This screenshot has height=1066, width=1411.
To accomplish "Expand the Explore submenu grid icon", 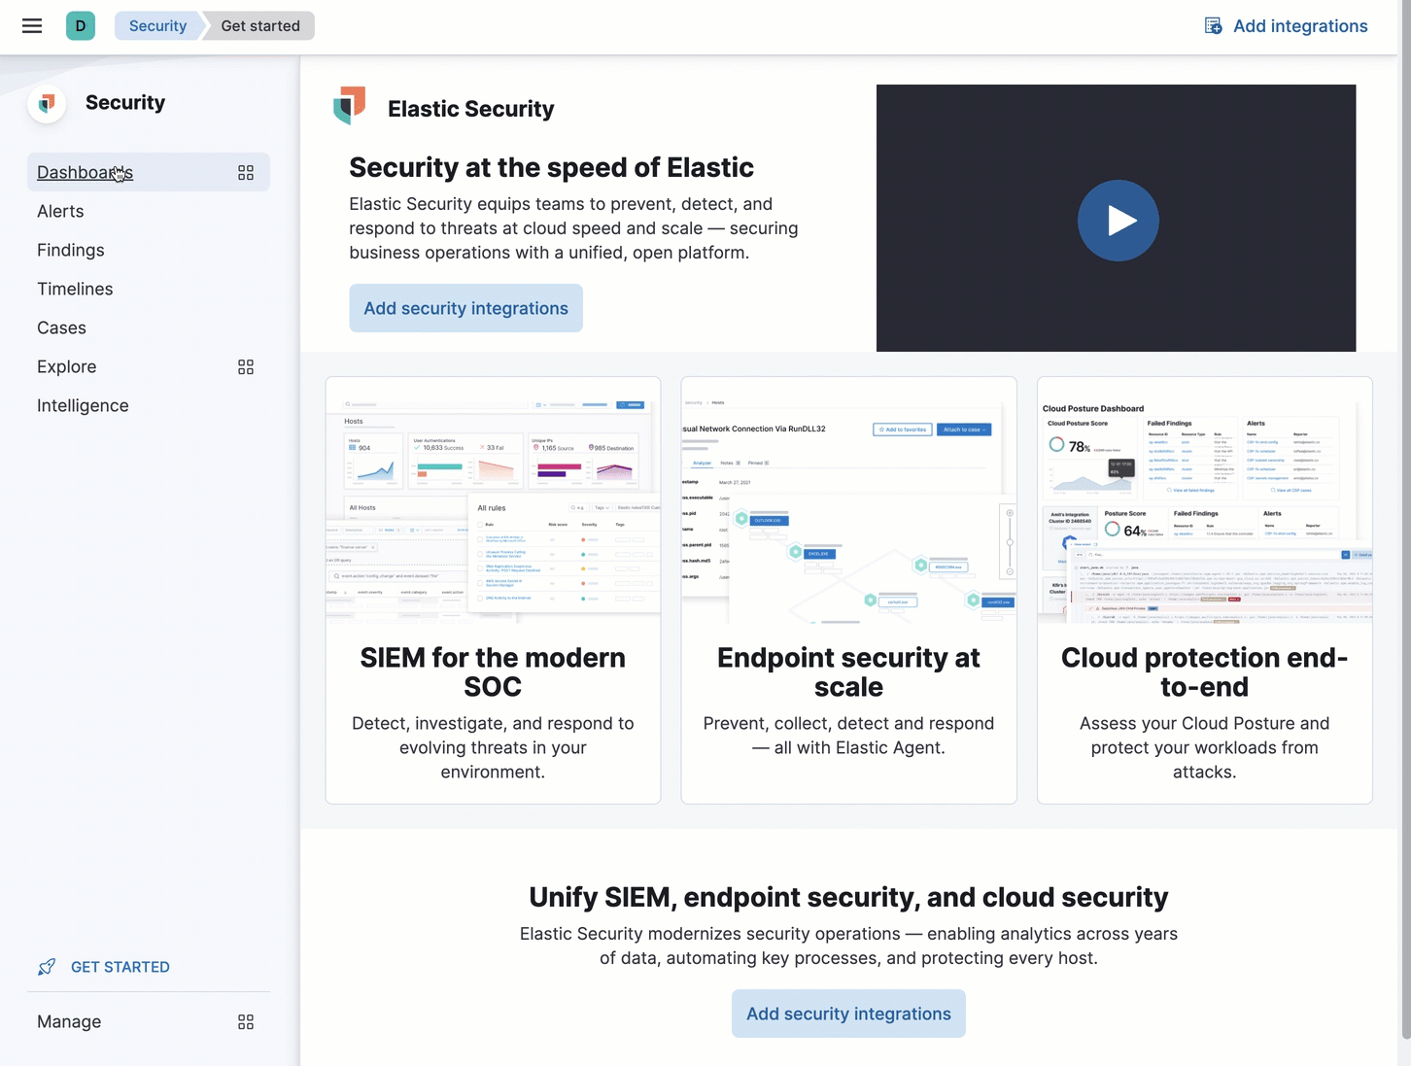I will (246, 366).
